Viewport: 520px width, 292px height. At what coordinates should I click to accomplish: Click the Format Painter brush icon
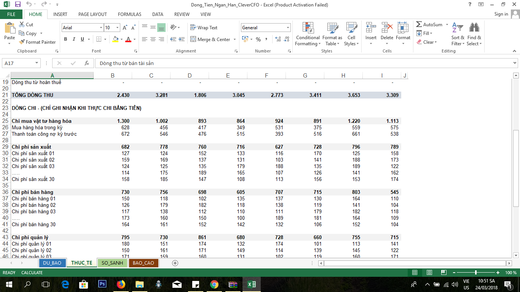tap(22, 42)
